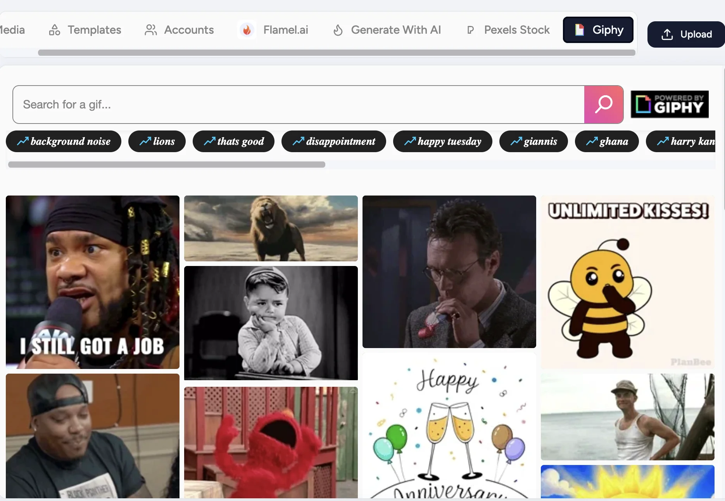The width and height of the screenshot is (725, 501).
Task: Select the I Still Got A Job gif
Action: coord(93,282)
